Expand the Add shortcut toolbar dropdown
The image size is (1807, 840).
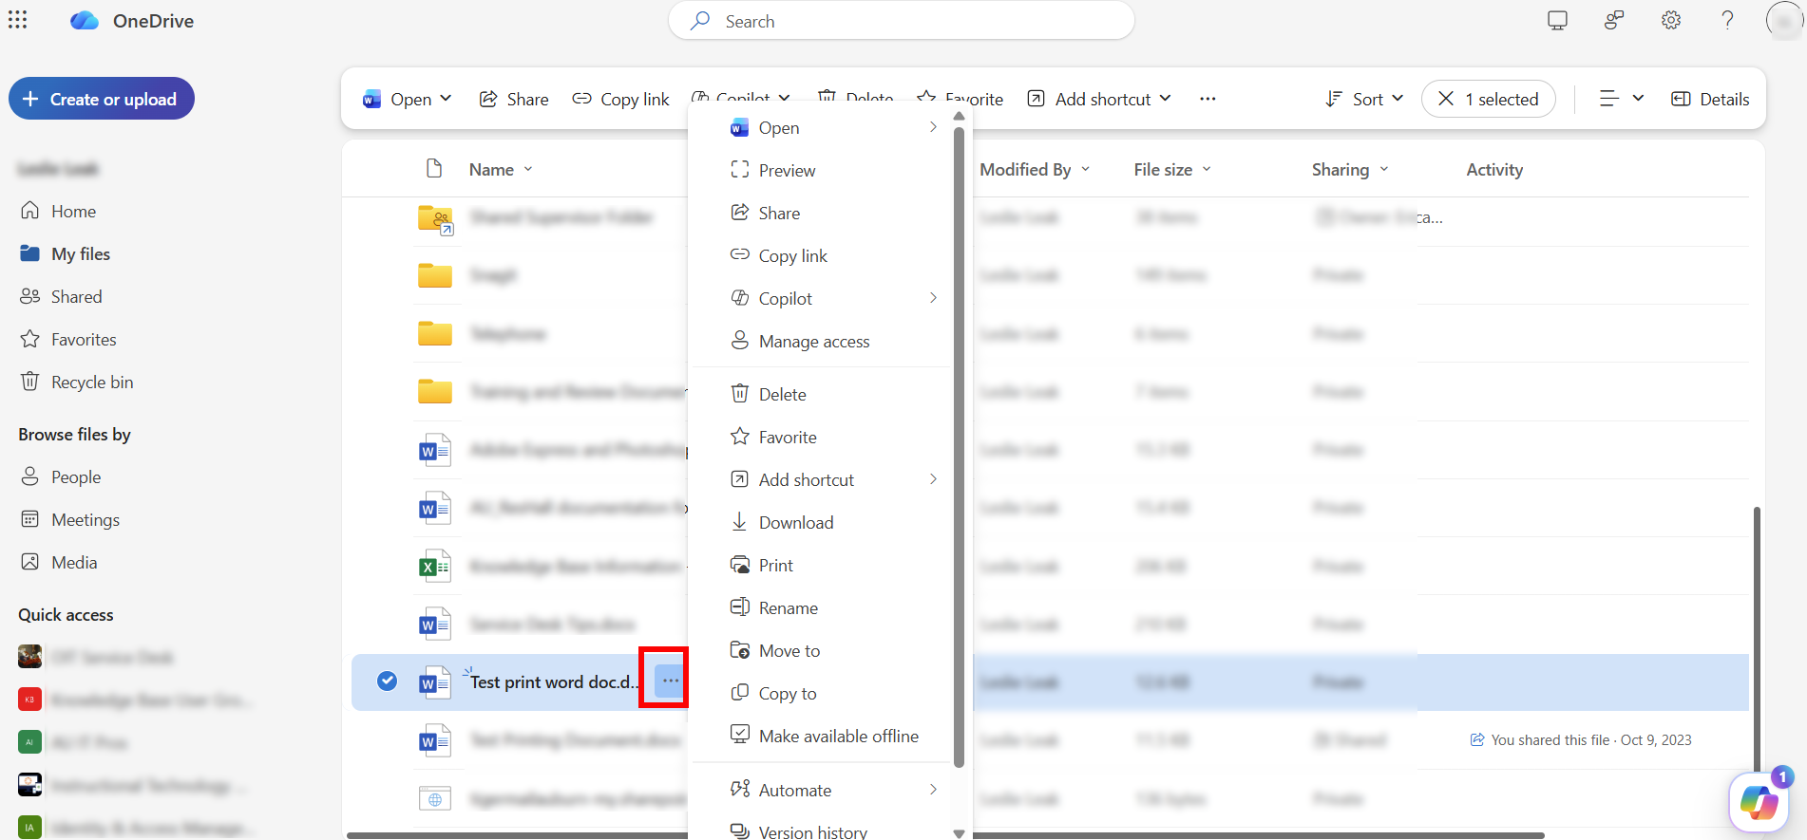1165,99
